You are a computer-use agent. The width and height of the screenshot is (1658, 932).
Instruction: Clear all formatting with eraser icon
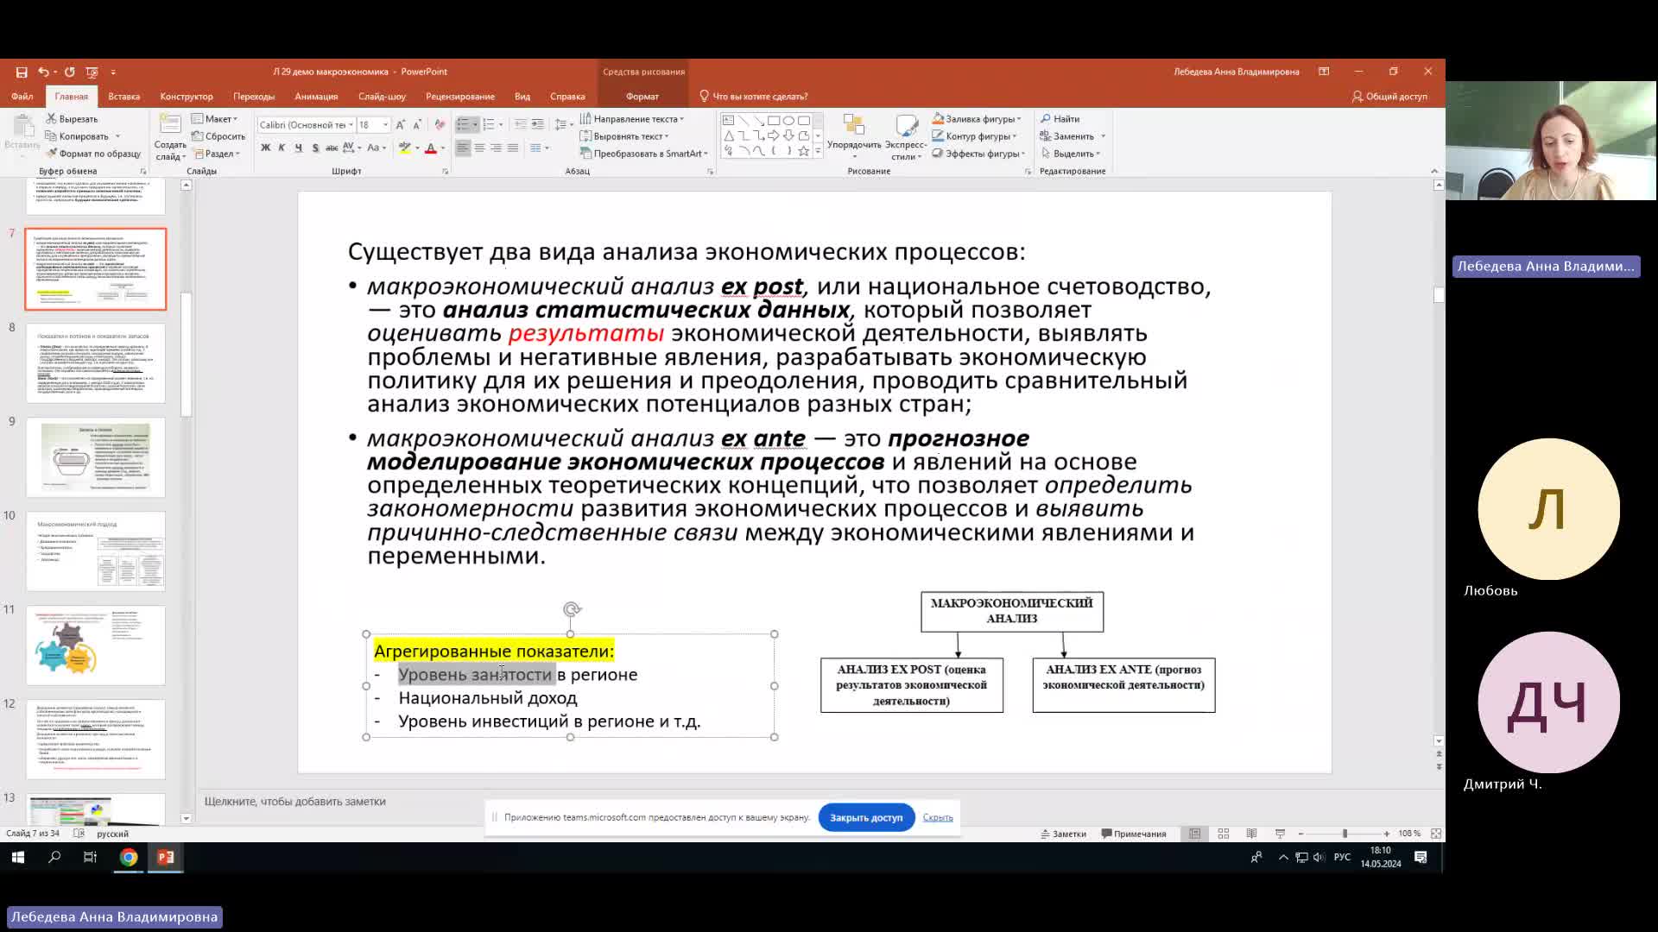tap(440, 125)
